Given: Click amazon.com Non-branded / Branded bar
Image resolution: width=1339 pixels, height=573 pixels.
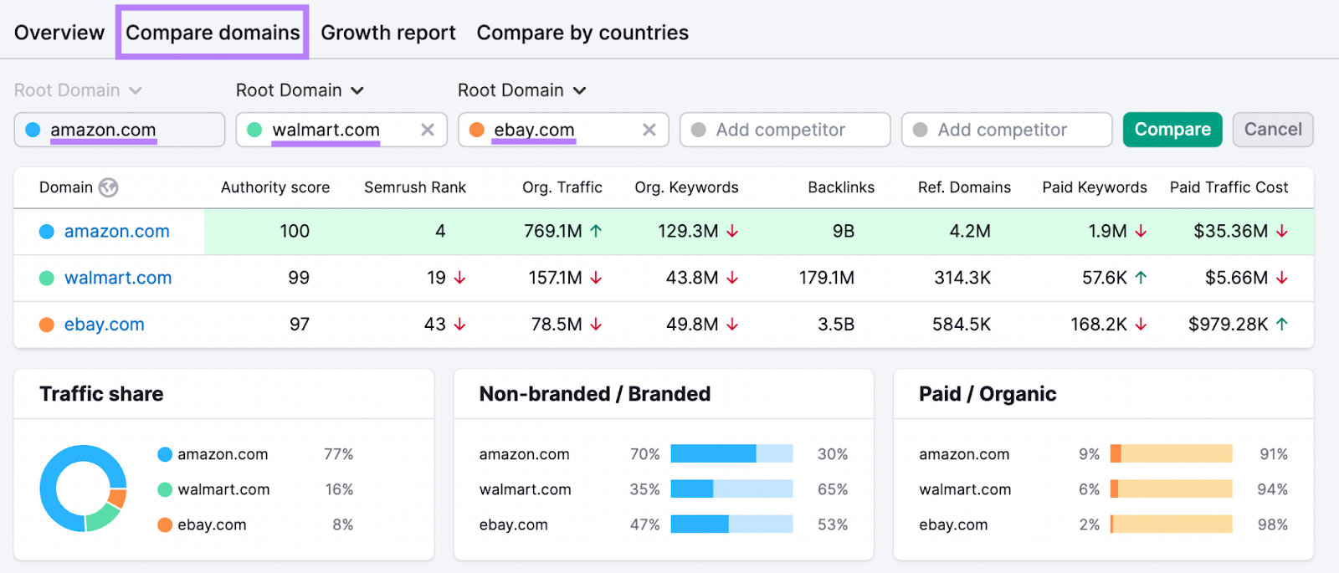Looking at the screenshot, I should 731,453.
